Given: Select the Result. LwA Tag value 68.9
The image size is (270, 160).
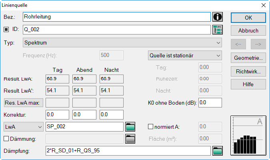Looking at the screenshot, I should pos(57,79).
